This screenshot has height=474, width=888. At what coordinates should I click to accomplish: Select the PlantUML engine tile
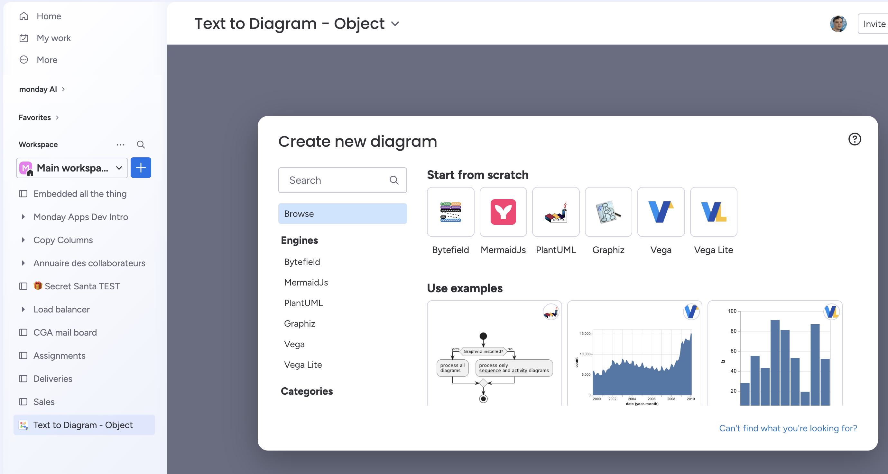[x=556, y=212]
